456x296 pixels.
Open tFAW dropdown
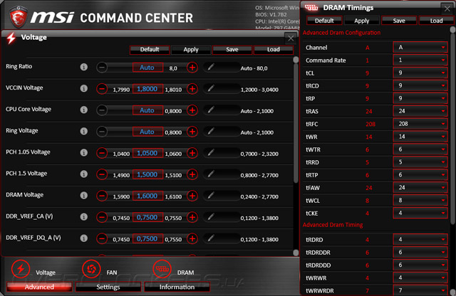pyautogui.click(x=420, y=188)
